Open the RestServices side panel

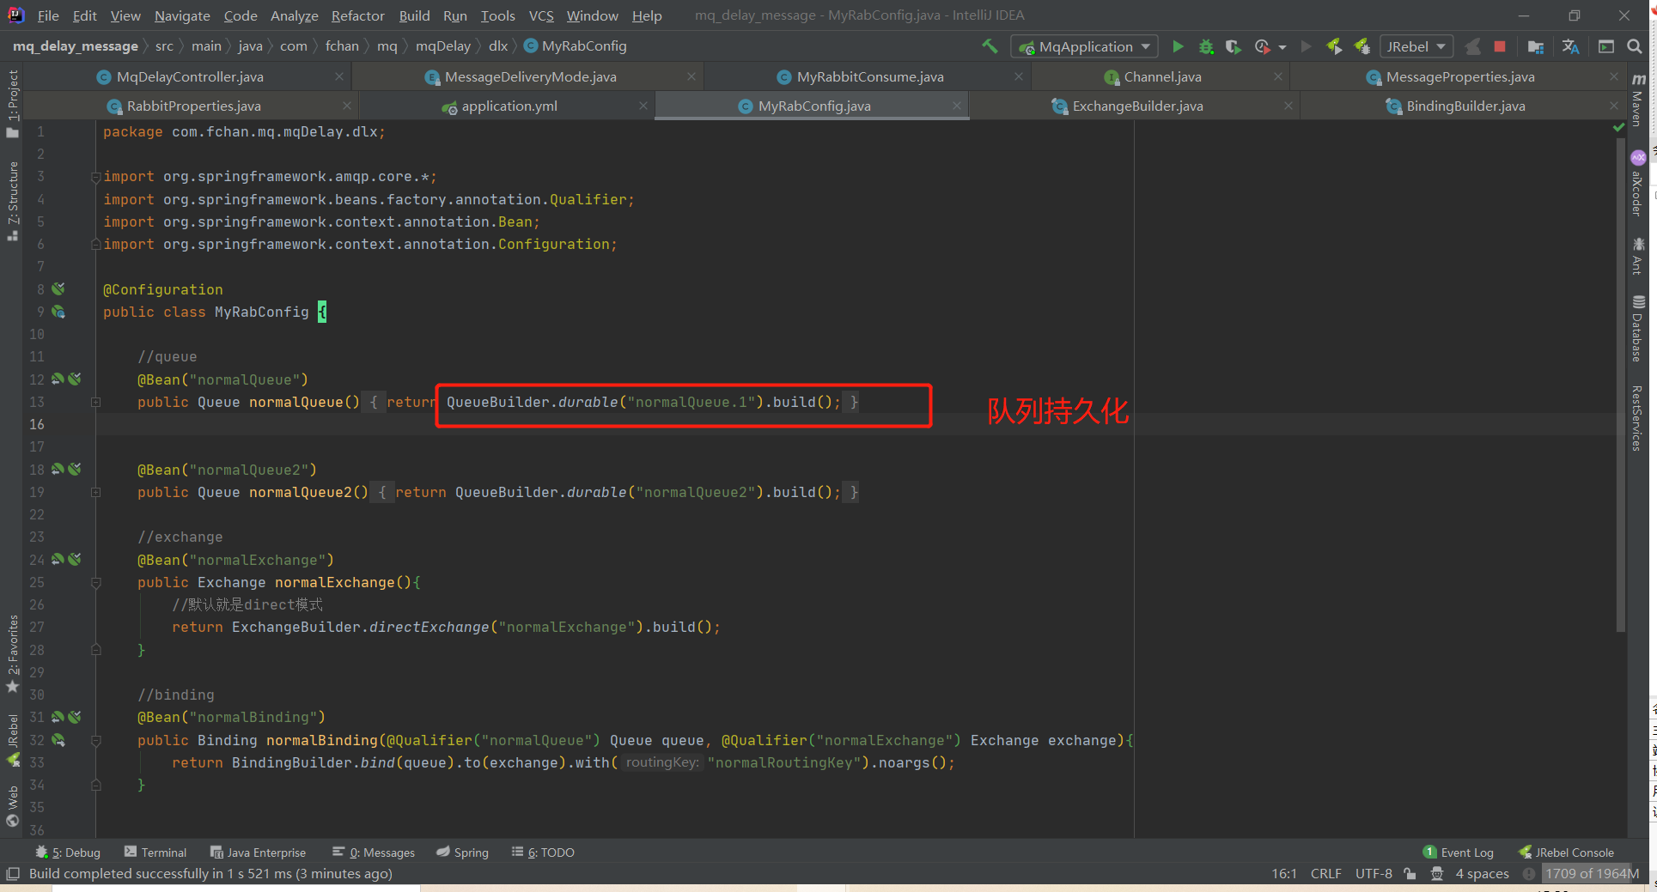coord(1638,418)
